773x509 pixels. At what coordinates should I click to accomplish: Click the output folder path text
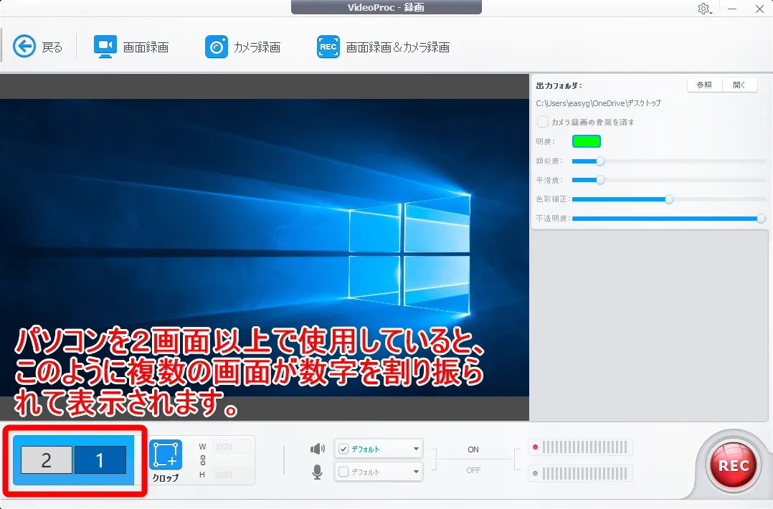click(x=599, y=103)
